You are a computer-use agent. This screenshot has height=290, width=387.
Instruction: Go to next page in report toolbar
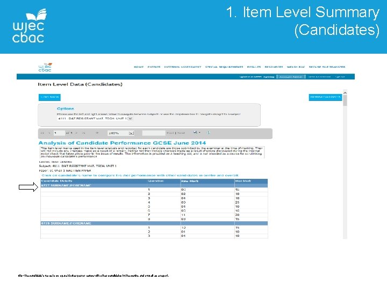tap(76, 133)
